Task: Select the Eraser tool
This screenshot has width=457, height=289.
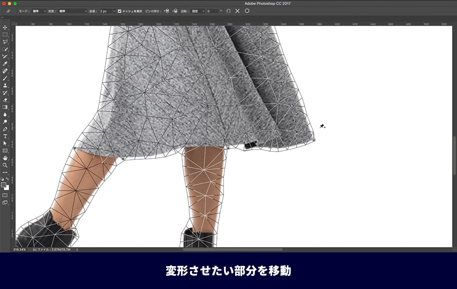Action: pyautogui.click(x=5, y=100)
